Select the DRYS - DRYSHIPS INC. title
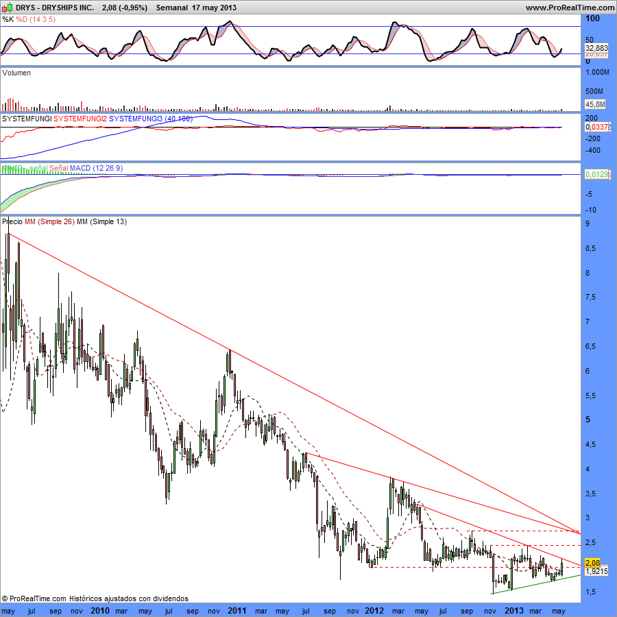Screen dimensions: 617x617 (x=55, y=8)
